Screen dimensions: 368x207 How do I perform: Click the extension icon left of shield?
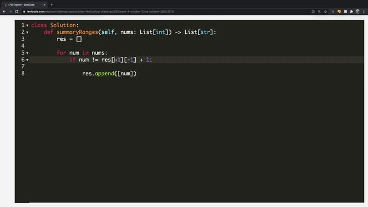[333, 11]
